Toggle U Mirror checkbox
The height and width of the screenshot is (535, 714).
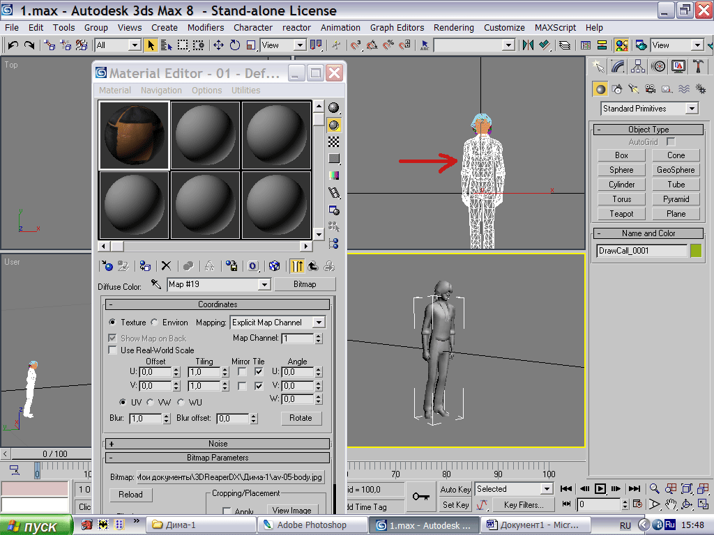point(242,372)
